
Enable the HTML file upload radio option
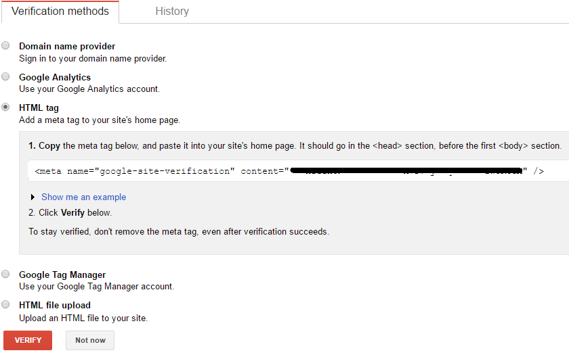6,304
